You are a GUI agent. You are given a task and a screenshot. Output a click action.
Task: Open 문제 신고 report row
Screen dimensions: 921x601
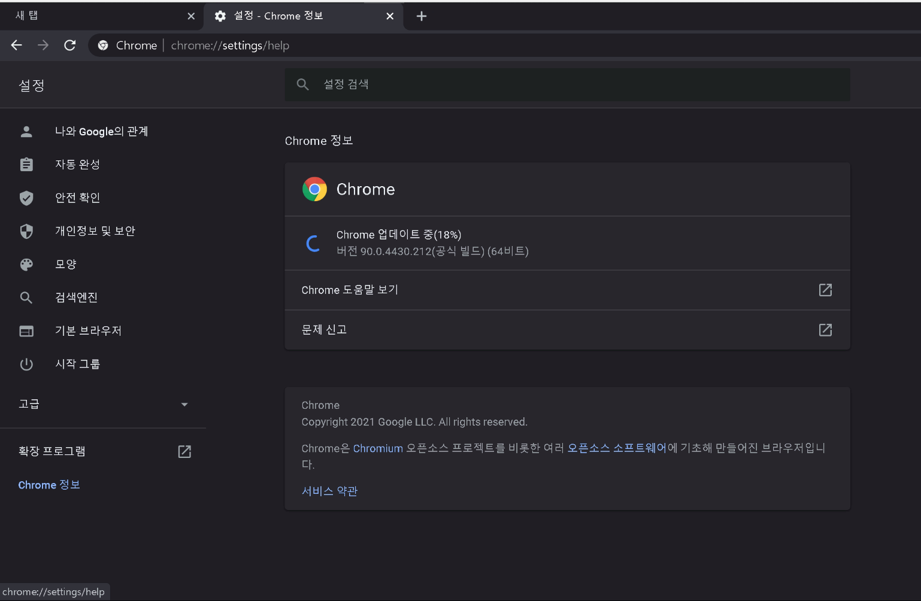(x=567, y=330)
